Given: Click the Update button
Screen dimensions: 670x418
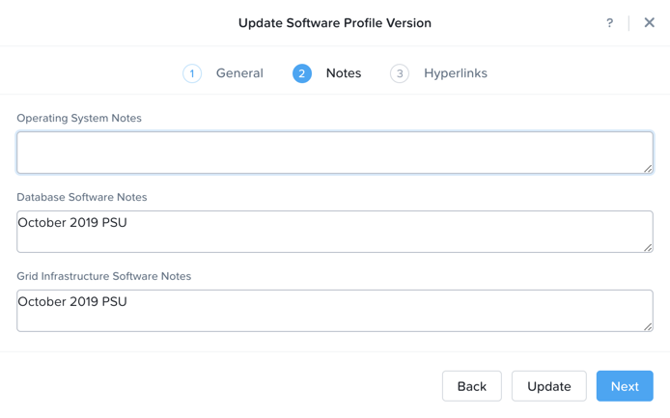Looking at the screenshot, I should coord(549,386).
